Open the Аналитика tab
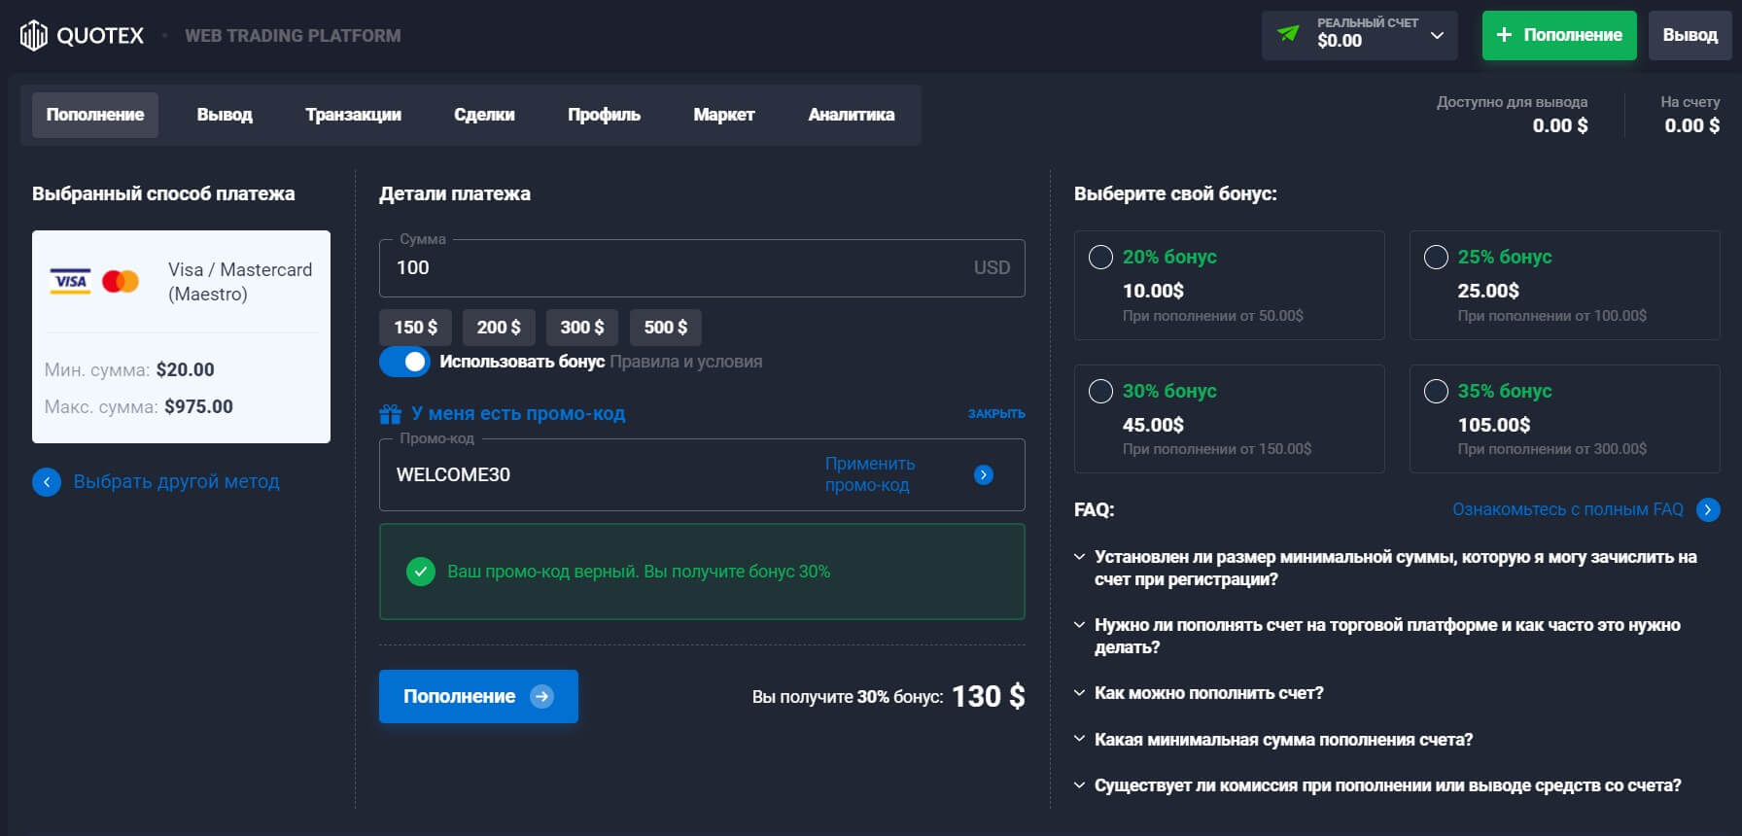 (851, 115)
